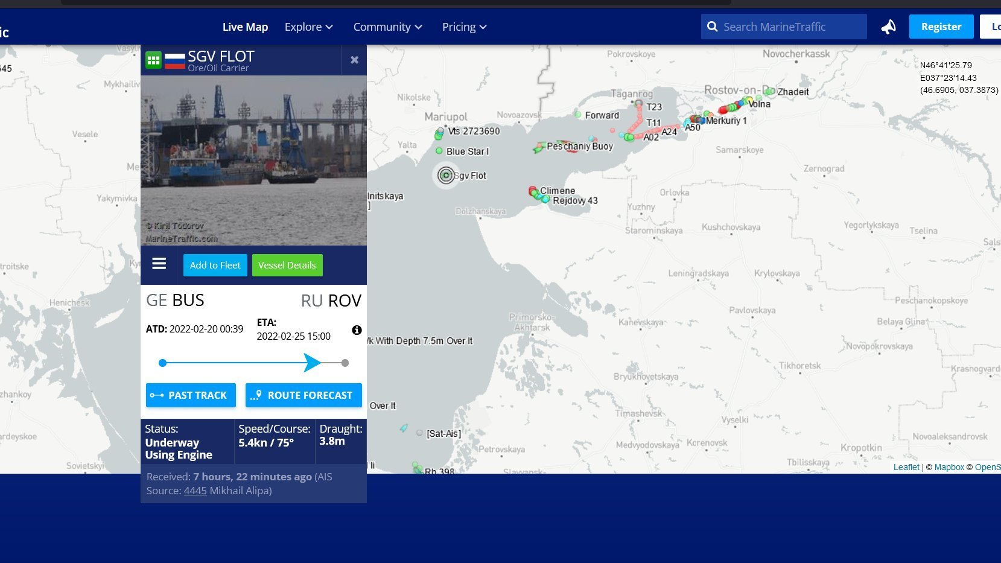Click the Register button

tap(941, 27)
